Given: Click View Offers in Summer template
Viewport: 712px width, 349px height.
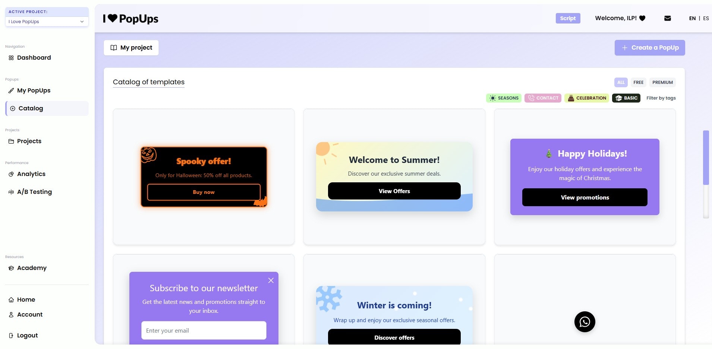Looking at the screenshot, I should (x=394, y=191).
